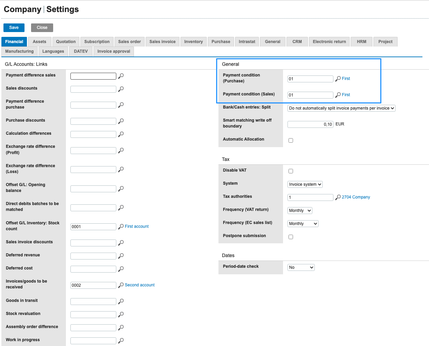
Task: Open lookup for Sales invoice discounts
Action: [121, 243]
